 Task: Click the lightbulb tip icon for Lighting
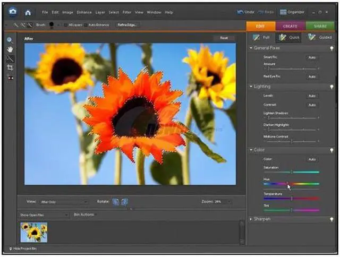pos(331,87)
